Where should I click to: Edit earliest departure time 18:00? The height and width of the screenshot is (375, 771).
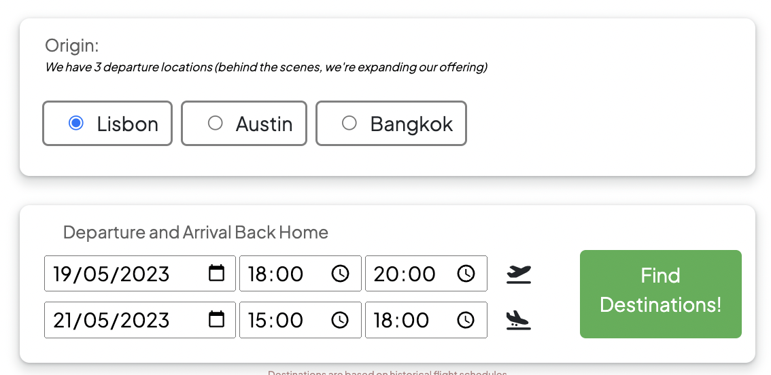click(301, 273)
